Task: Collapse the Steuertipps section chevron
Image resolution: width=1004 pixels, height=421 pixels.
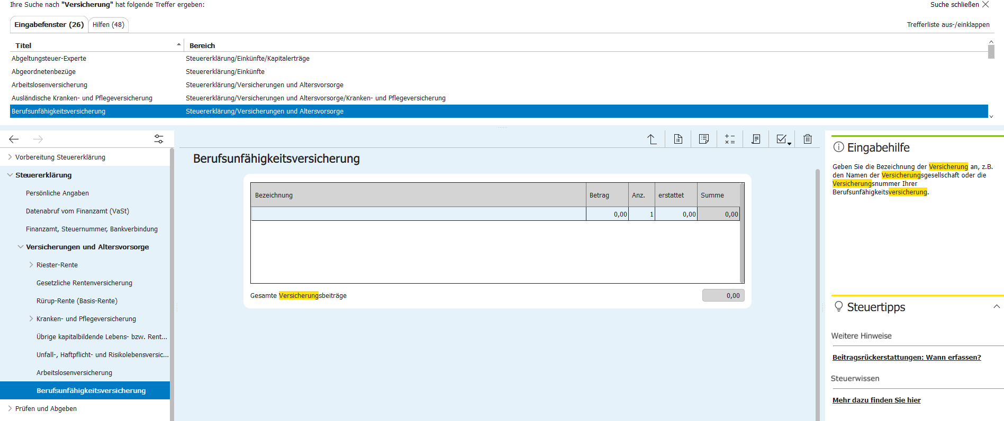Action: (996, 306)
